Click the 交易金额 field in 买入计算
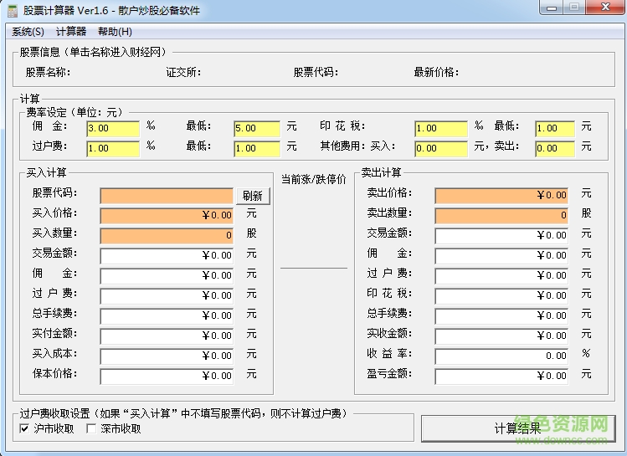This screenshot has width=627, height=456. coord(167,256)
